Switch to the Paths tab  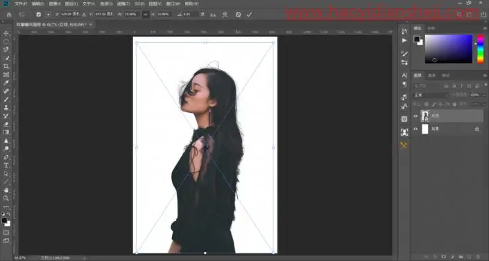(x=446, y=75)
